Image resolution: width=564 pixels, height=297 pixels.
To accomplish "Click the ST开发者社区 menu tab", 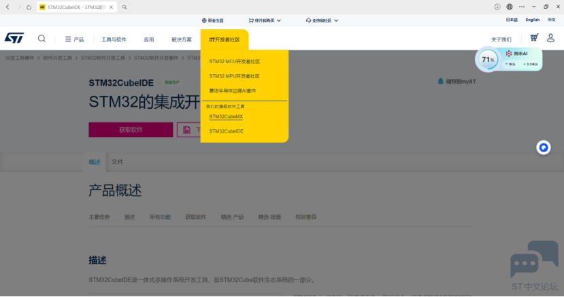I will (x=224, y=39).
